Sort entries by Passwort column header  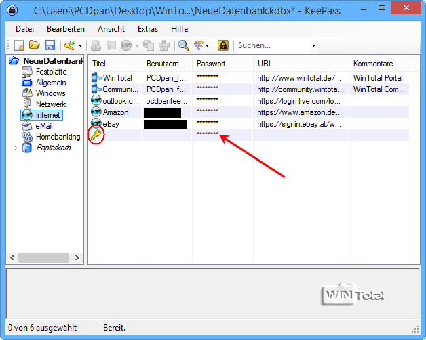222,64
